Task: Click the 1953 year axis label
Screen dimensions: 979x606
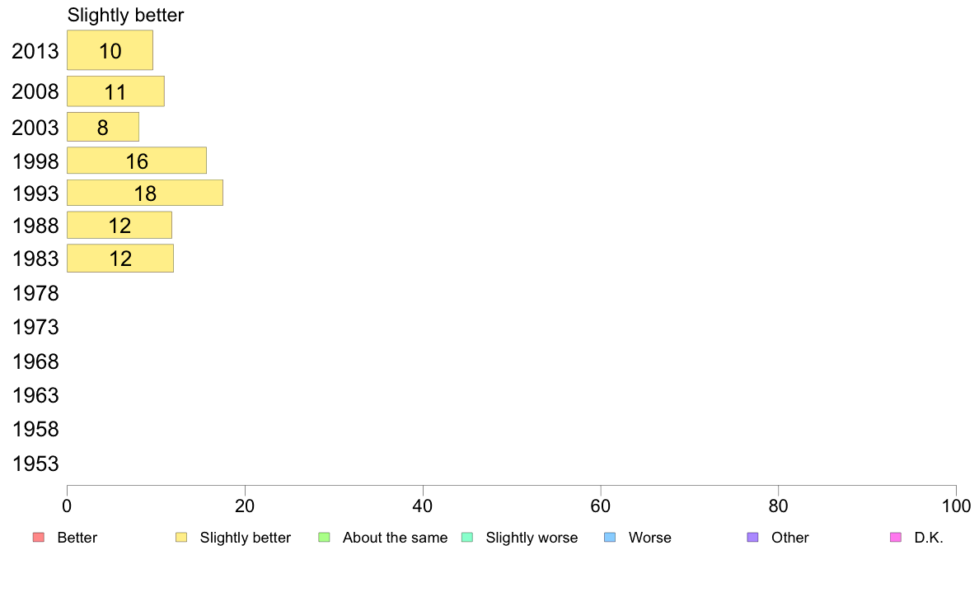Action: (35, 464)
